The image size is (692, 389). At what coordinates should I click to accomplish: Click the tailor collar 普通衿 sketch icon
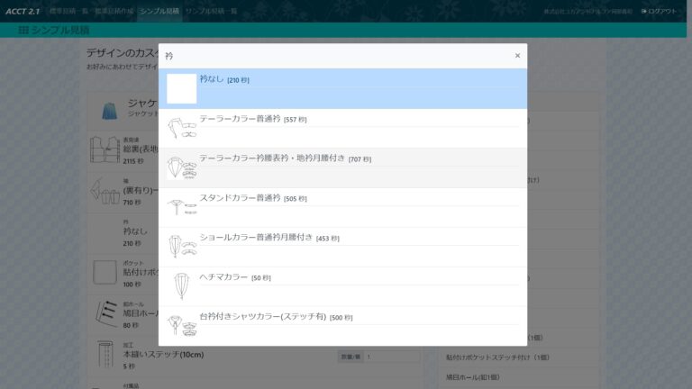pos(182,129)
